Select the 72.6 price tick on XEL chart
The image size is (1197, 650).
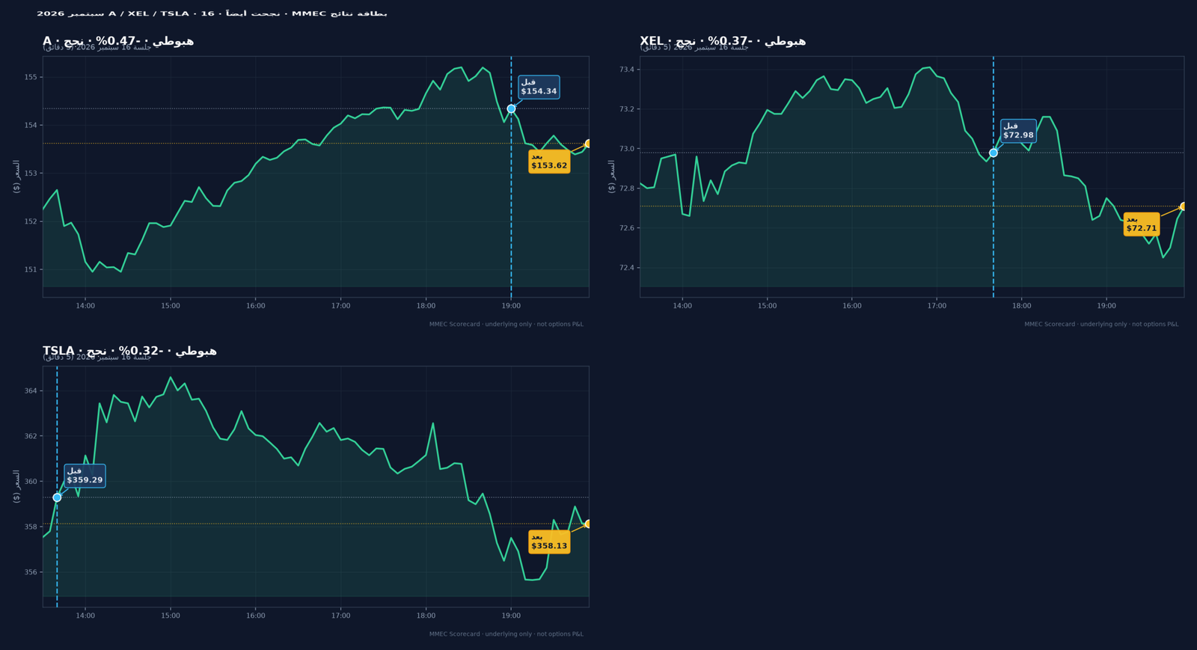(x=627, y=228)
